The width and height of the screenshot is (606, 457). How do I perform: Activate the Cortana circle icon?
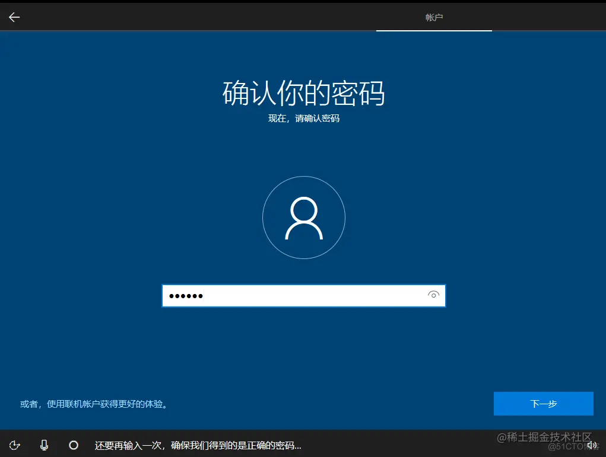[73, 445]
